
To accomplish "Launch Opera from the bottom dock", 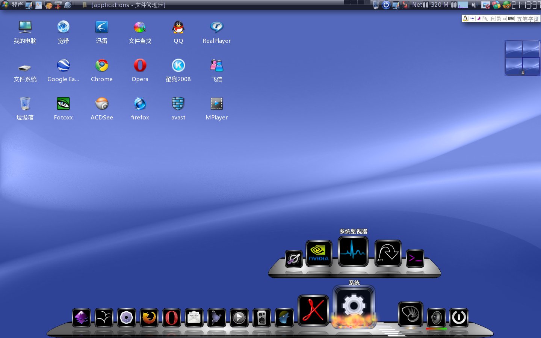I will tap(172, 318).
